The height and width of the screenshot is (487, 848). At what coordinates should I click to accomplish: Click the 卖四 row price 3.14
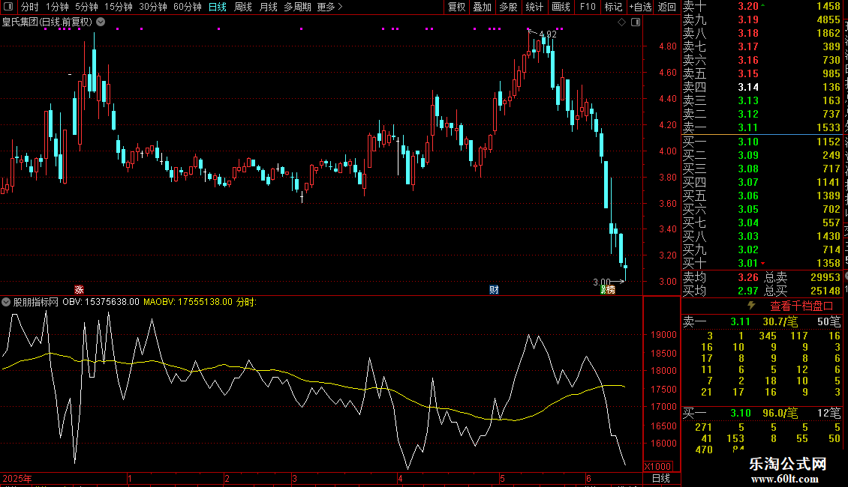(x=748, y=88)
